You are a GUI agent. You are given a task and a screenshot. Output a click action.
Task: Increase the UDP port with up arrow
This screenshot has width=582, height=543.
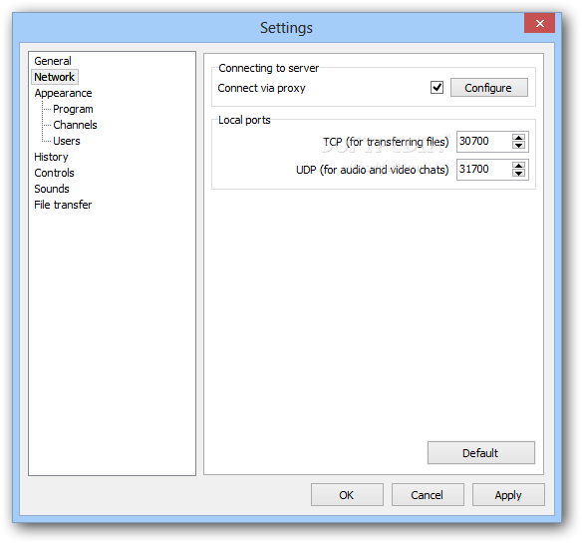click(x=518, y=166)
